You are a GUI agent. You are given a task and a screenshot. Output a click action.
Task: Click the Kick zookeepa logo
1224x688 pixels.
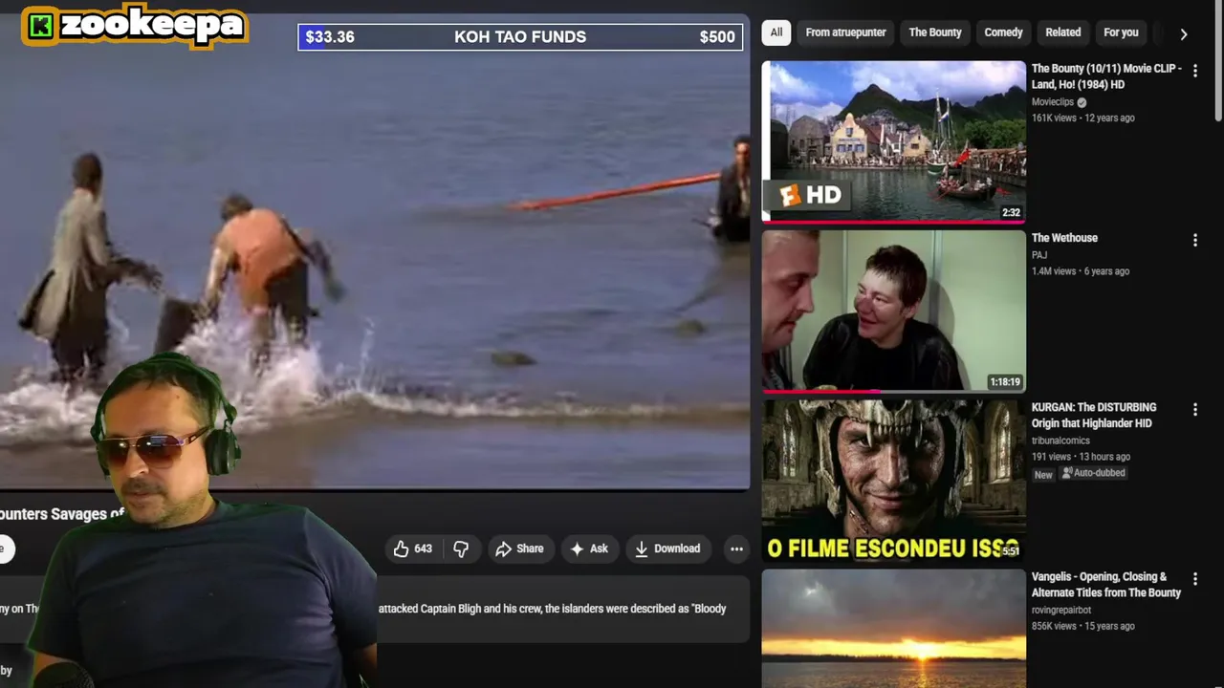134,26
